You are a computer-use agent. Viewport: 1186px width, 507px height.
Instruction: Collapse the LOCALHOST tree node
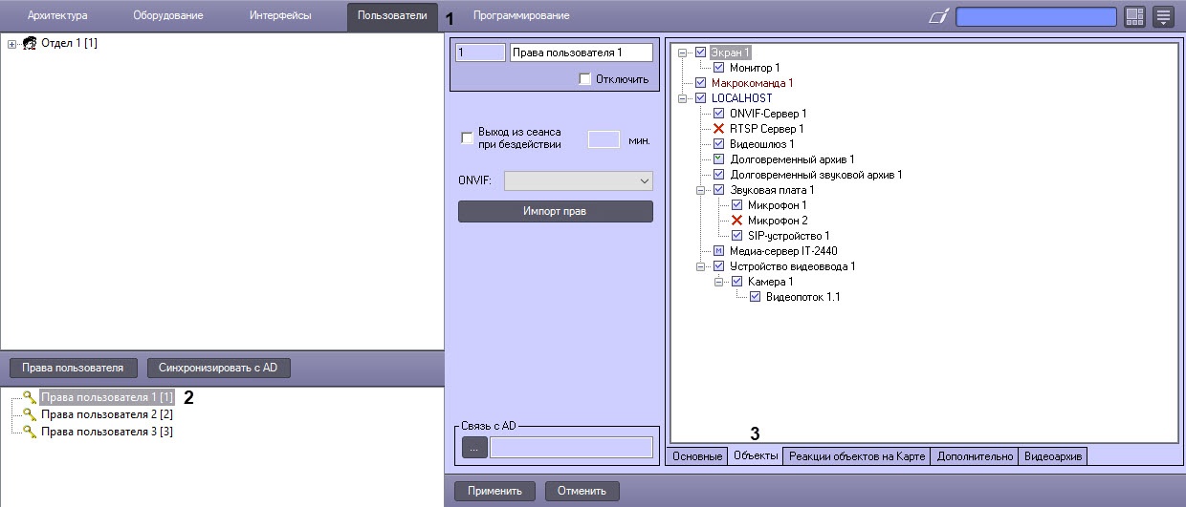683,98
